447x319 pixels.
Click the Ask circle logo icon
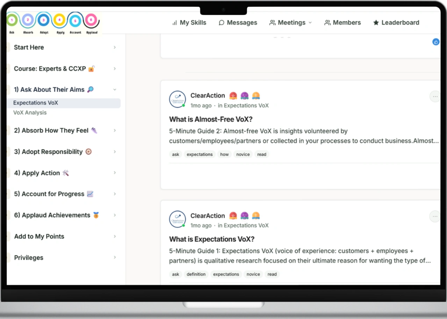[12, 20]
